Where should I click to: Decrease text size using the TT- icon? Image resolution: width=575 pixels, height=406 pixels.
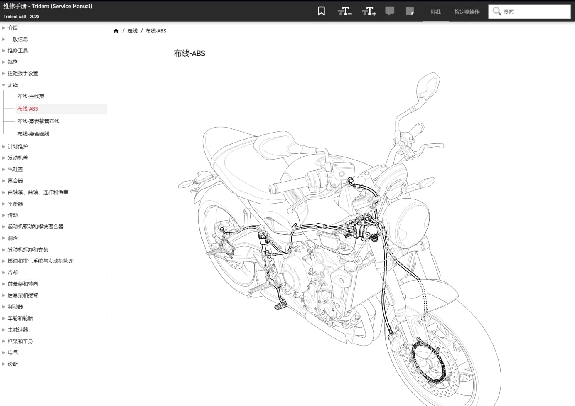(x=344, y=11)
